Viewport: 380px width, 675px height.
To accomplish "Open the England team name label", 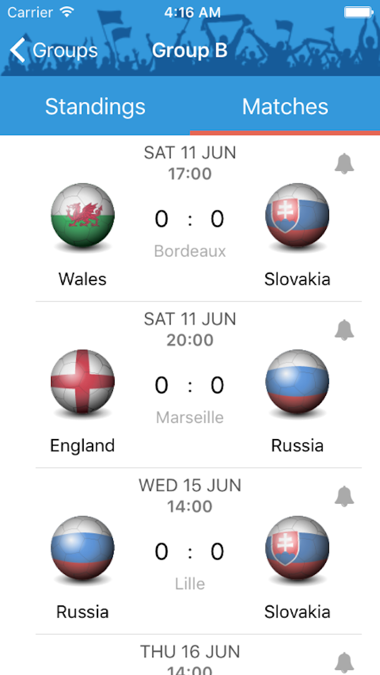I will [x=83, y=445].
